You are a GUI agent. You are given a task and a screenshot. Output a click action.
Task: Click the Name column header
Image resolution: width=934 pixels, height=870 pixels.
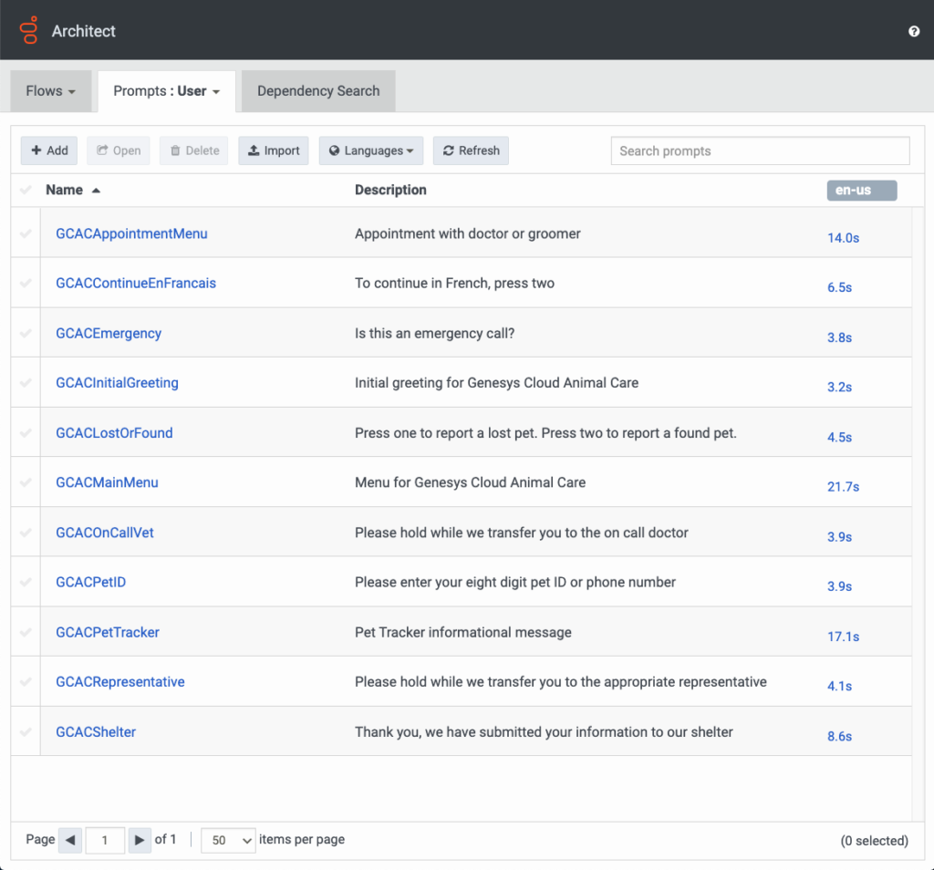[65, 190]
